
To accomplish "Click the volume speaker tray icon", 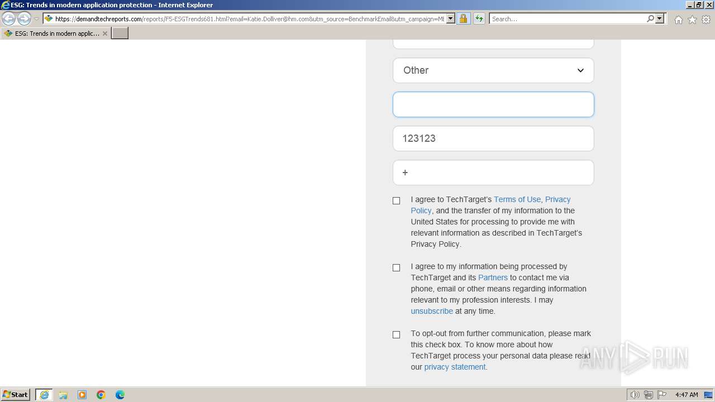I will tap(635, 395).
